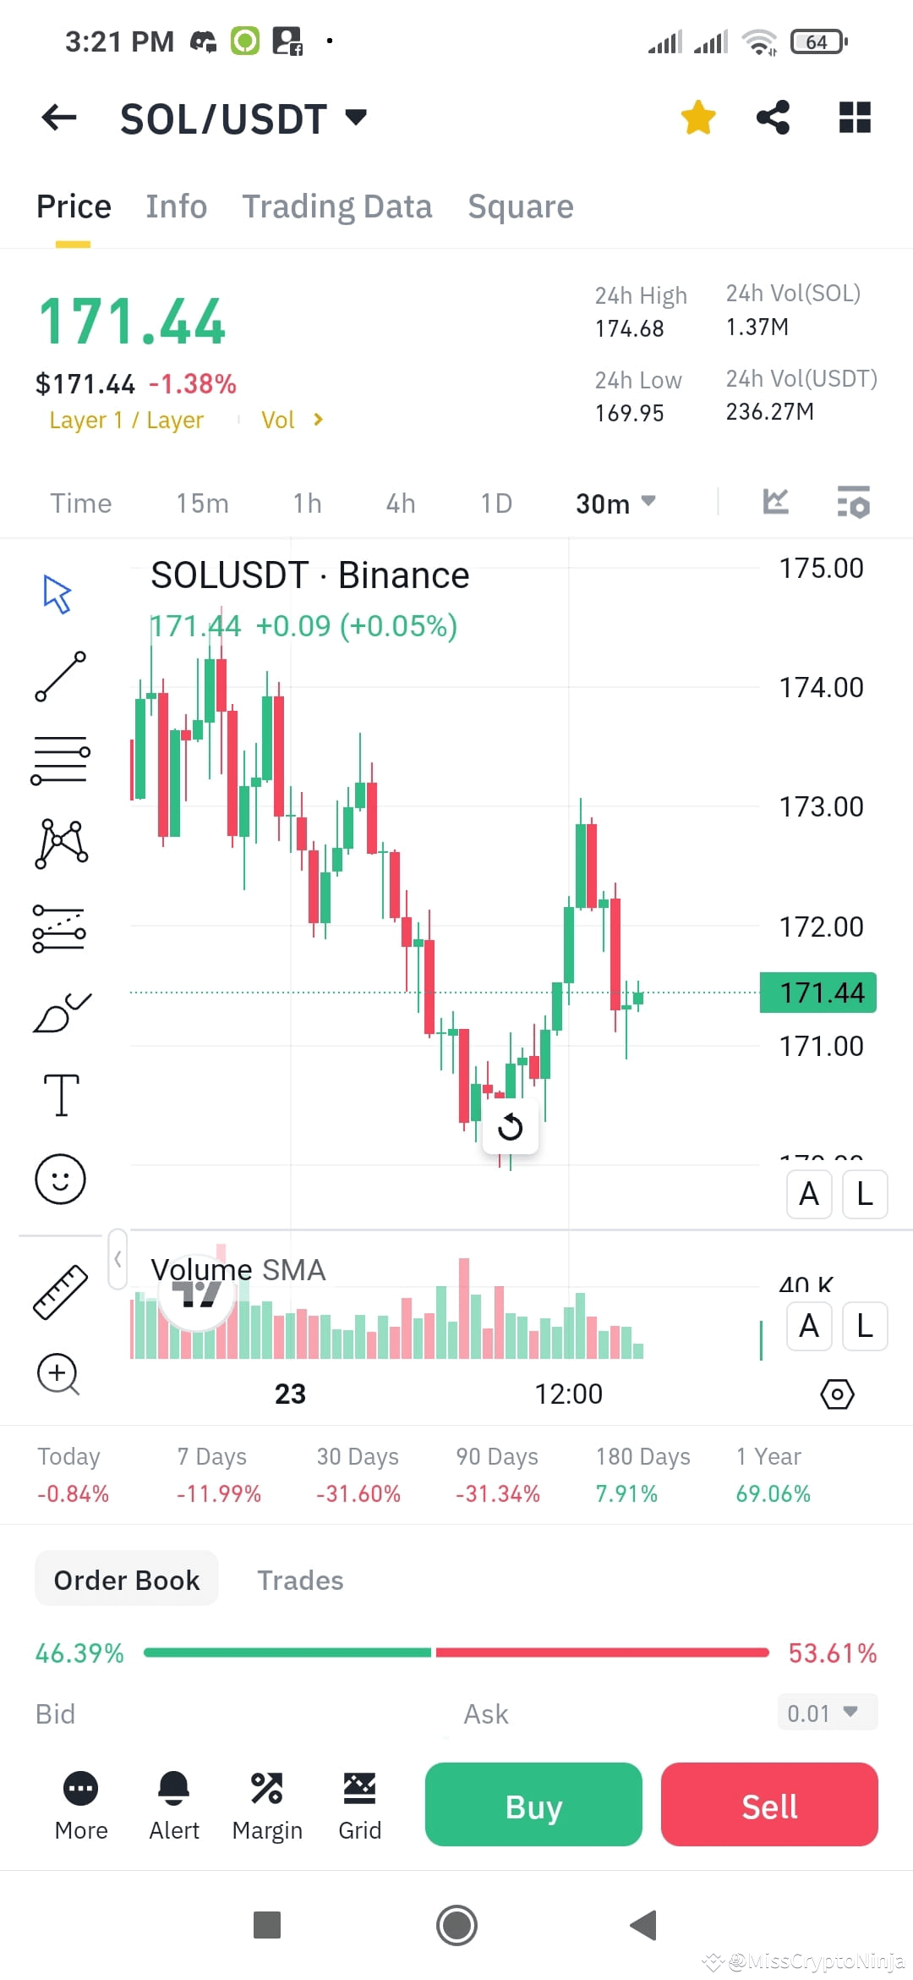Viewport: 913px width, 1980px height.
Task: Open the emoji sticker tool
Action: (x=59, y=1179)
